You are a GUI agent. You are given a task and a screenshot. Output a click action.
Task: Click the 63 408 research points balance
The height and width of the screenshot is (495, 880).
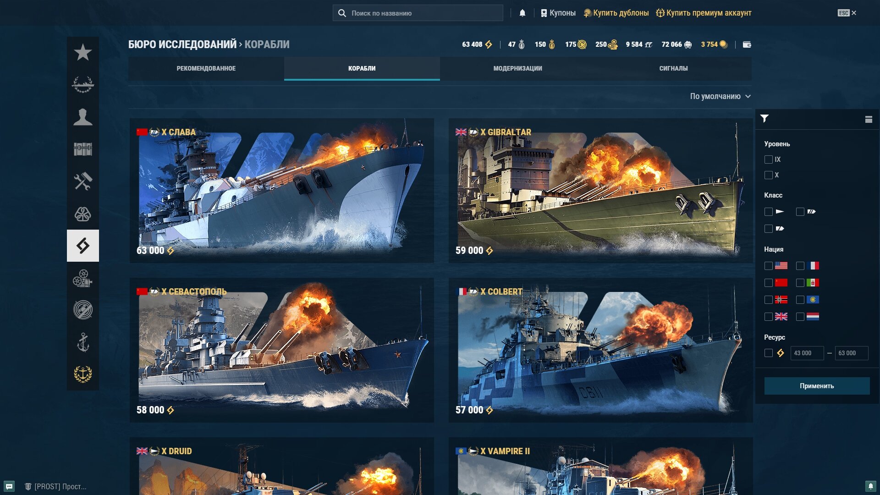pyautogui.click(x=477, y=44)
